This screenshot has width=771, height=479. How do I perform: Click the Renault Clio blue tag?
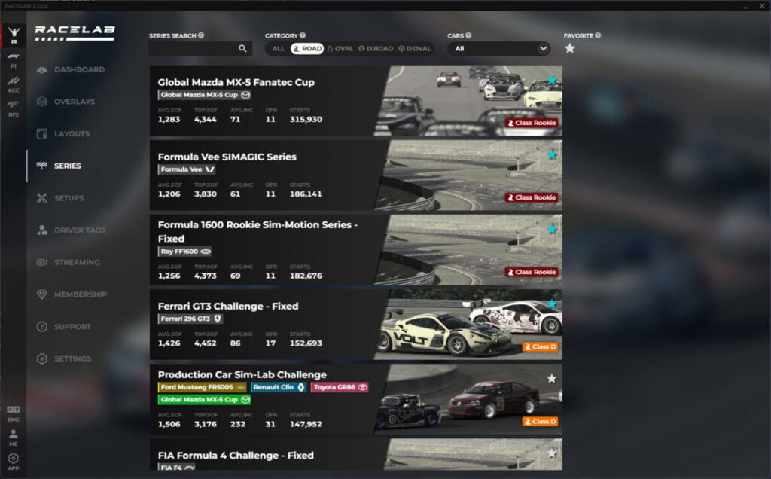pyautogui.click(x=279, y=387)
